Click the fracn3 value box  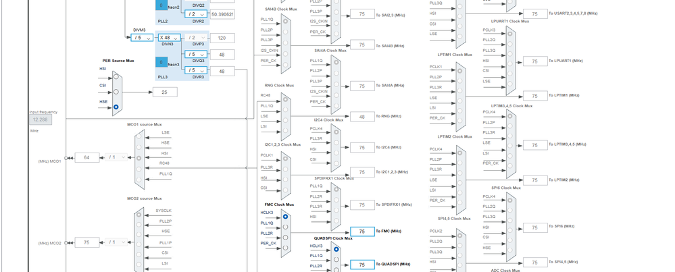pyautogui.click(x=161, y=62)
